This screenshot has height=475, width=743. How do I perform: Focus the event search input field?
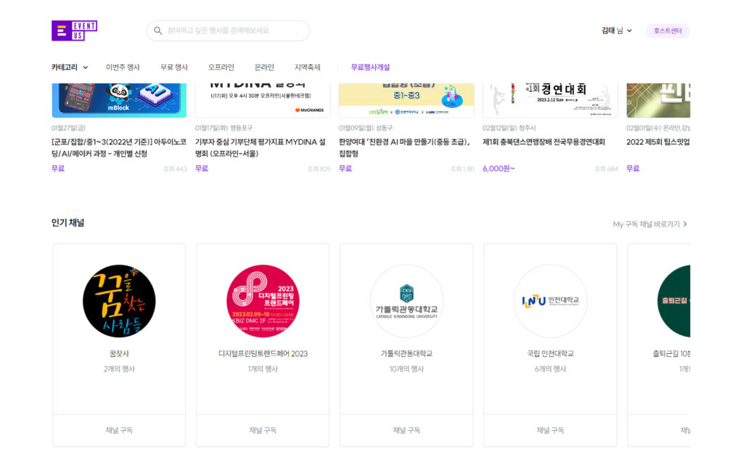[x=228, y=30]
